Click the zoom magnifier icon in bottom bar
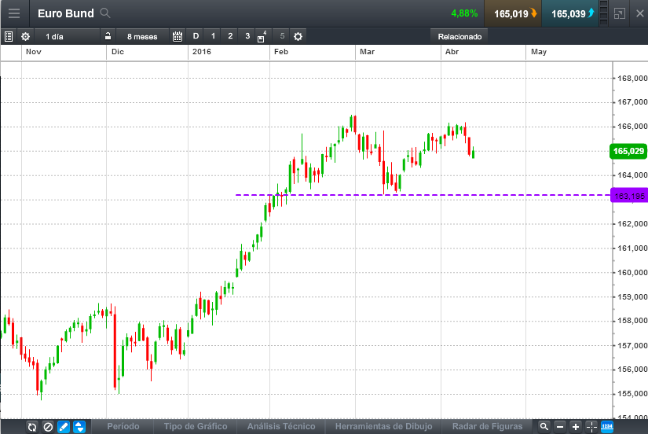648x434 pixels. click(x=544, y=427)
